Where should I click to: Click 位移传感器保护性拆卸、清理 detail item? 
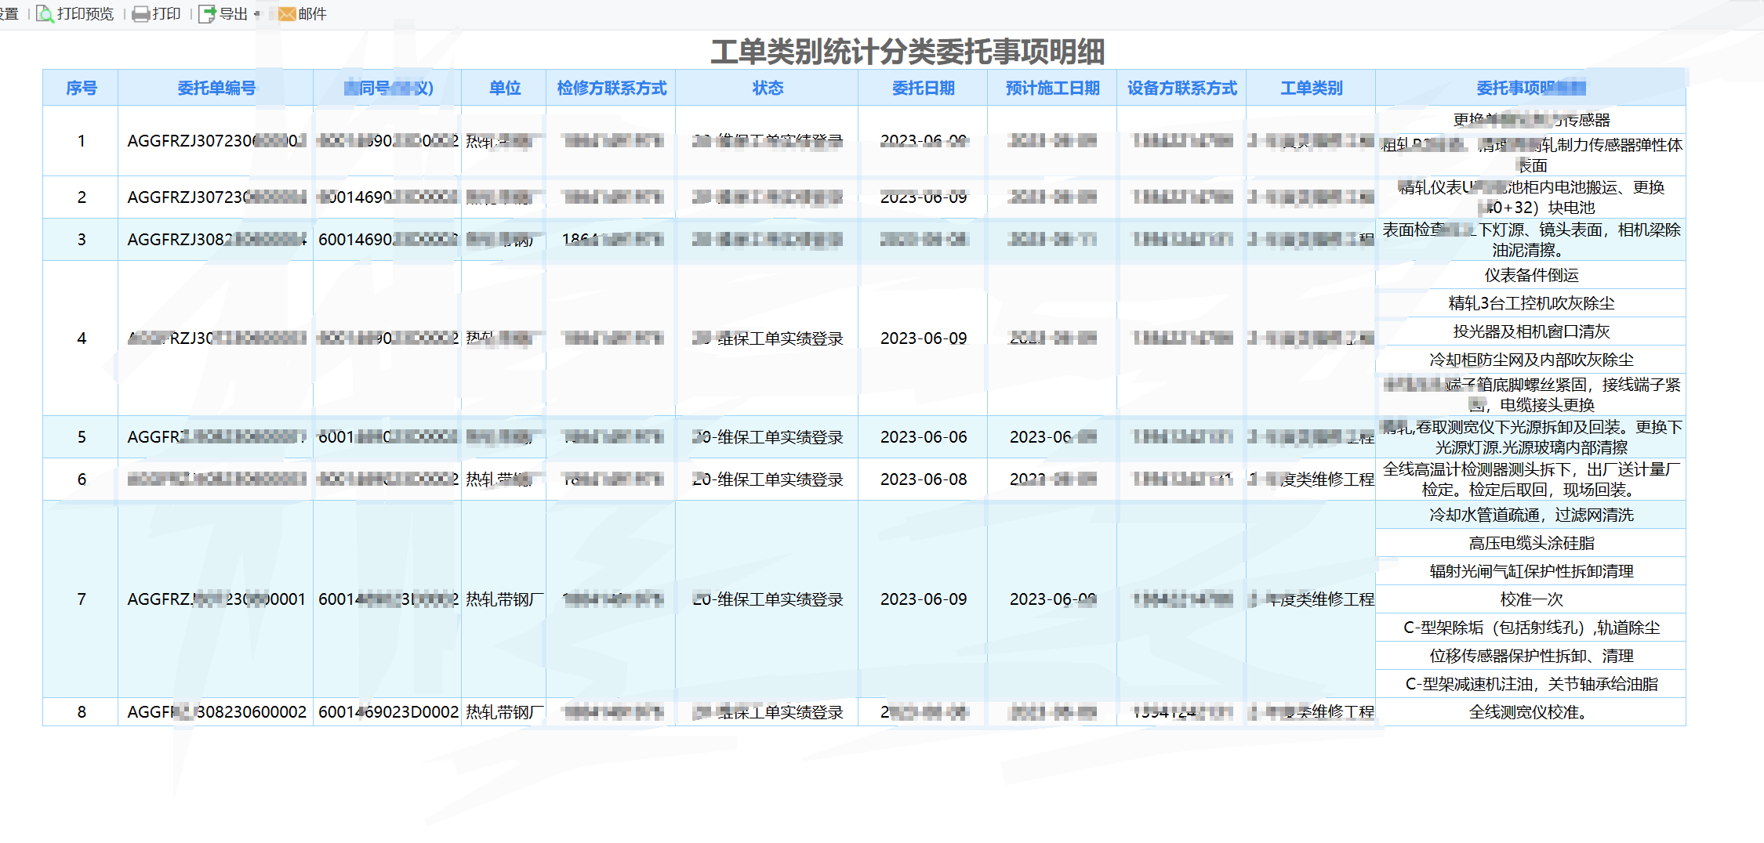(x=1531, y=656)
